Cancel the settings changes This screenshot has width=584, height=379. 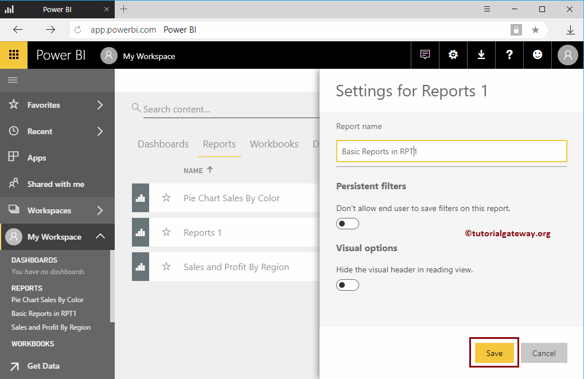coord(543,353)
